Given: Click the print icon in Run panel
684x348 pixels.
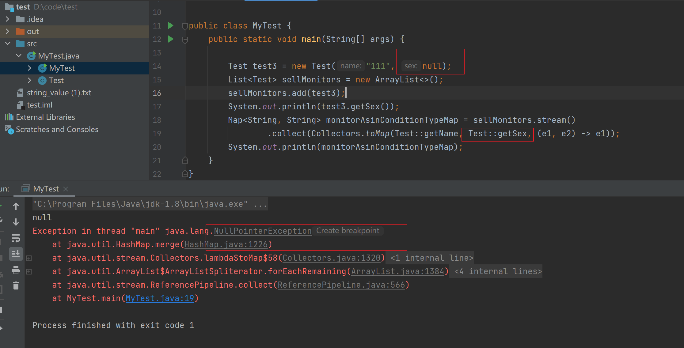Looking at the screenshot, I should [x=16, y=270].
